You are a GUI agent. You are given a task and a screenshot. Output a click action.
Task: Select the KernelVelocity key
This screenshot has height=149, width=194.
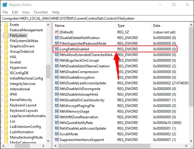21,100
